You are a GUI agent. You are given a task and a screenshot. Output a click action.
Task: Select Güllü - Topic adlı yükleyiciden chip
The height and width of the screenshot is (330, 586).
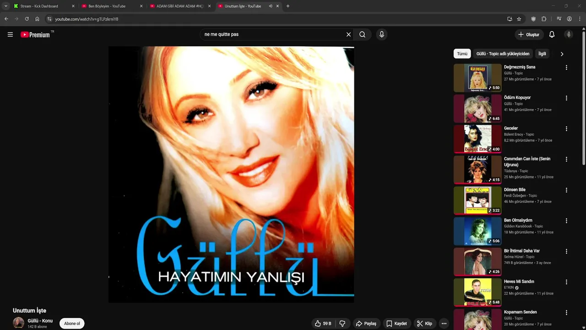[503, 54]
